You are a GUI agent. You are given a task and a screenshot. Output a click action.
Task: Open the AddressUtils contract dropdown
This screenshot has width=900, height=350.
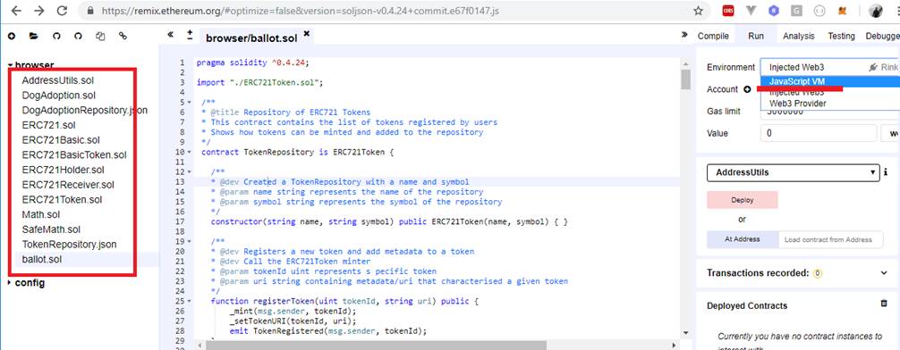pos(794,172)
